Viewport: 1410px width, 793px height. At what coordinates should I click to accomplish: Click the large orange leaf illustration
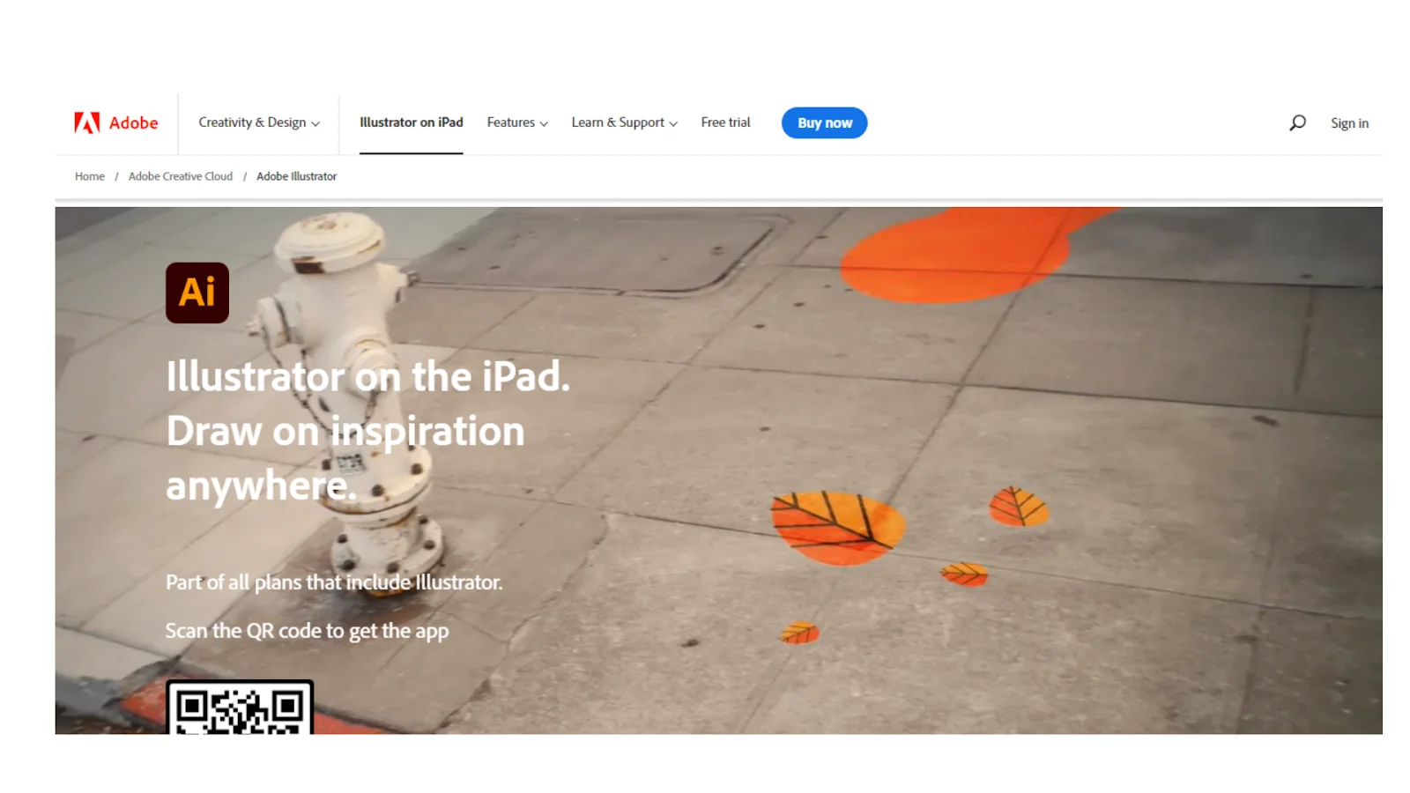click(837, 527)
